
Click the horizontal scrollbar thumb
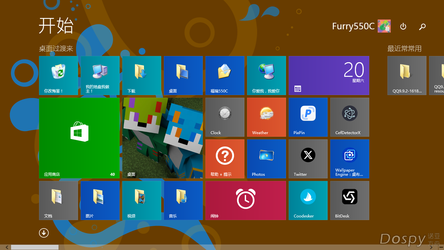(34, 247)
